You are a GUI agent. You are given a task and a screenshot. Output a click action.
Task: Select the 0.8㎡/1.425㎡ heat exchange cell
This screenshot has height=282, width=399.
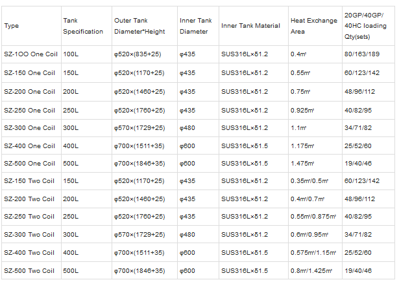click(x=313, y=270)
